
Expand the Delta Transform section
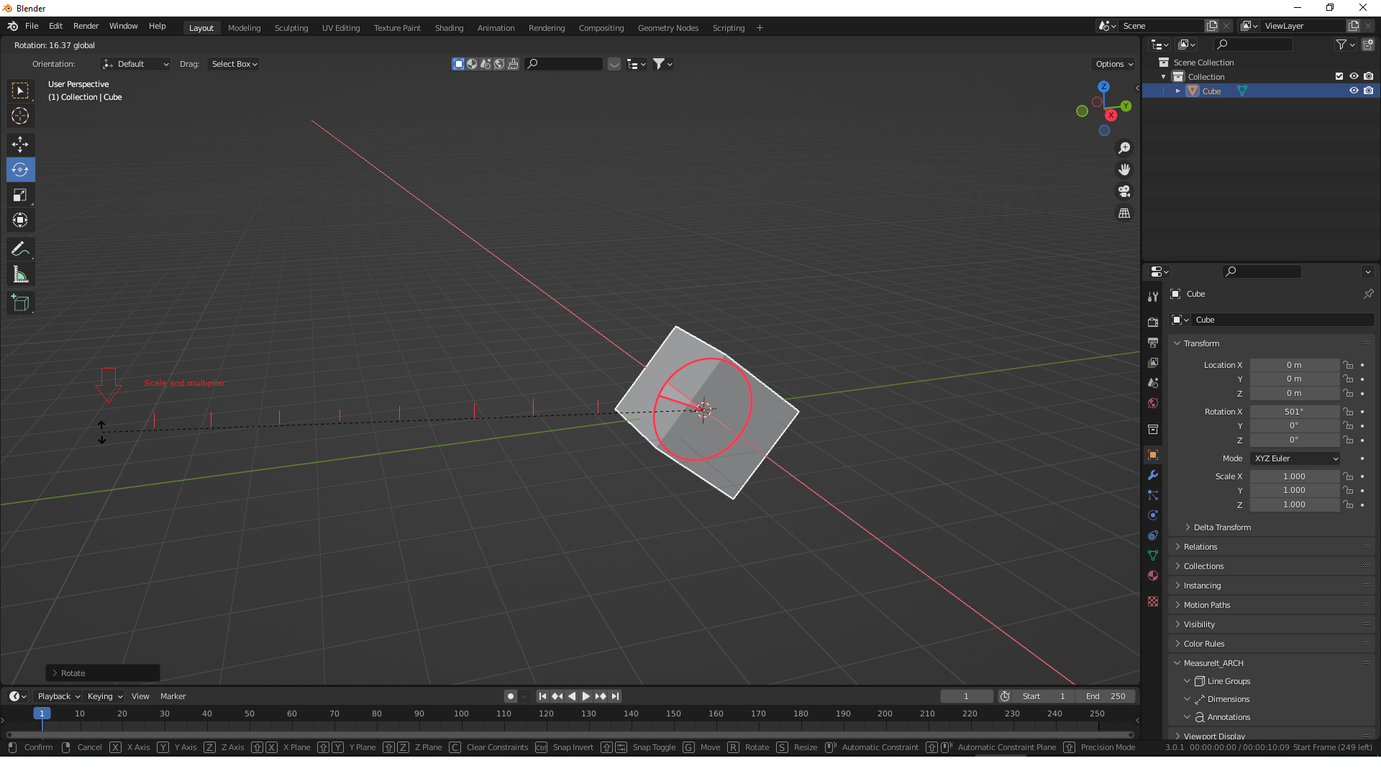click(1222, 527)
